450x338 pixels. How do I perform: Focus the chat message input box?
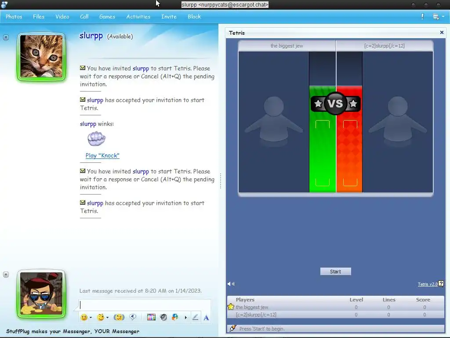(145, 305)
